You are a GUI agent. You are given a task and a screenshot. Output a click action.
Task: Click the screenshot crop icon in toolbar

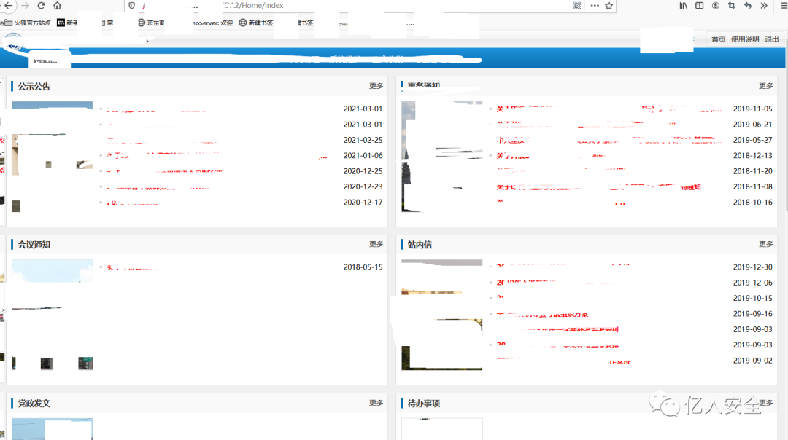[x=732, y=6]
